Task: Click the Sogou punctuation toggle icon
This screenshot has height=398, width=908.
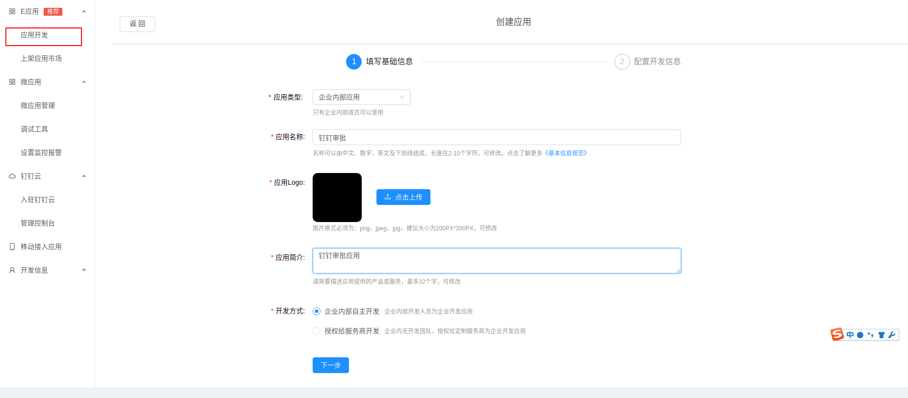Action: (x=870, y=335)
